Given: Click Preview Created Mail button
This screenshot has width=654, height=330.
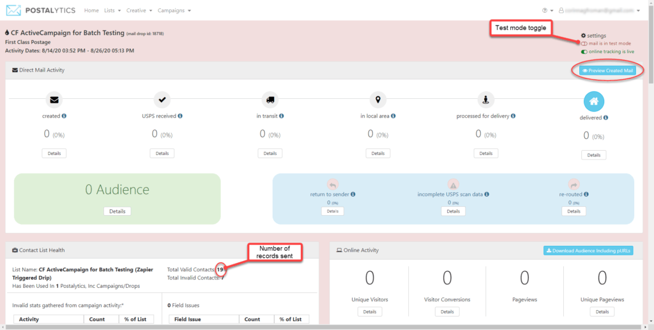Looking at the screenshot, I should coord(608,70).
